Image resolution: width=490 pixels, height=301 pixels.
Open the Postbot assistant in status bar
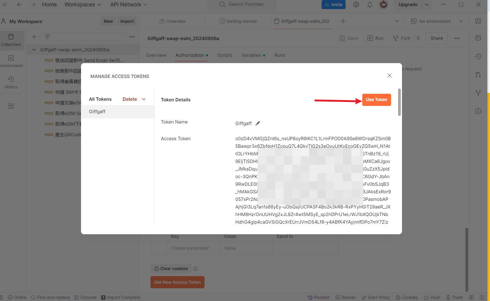tap(319, 297)
